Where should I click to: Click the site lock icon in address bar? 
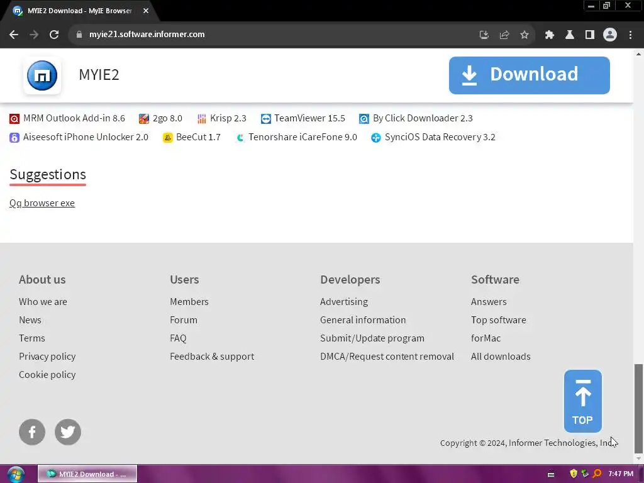point(79,35)
